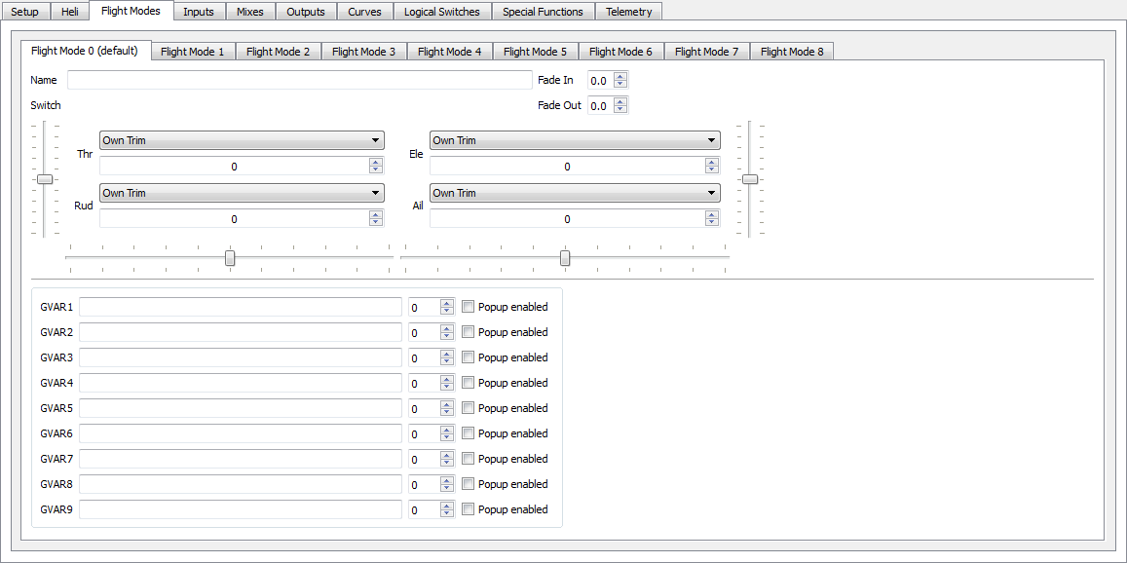This screenshot has width=1127, height=563.
Task: Check Popup enabled for GVAR8
Action: [469, 484]
